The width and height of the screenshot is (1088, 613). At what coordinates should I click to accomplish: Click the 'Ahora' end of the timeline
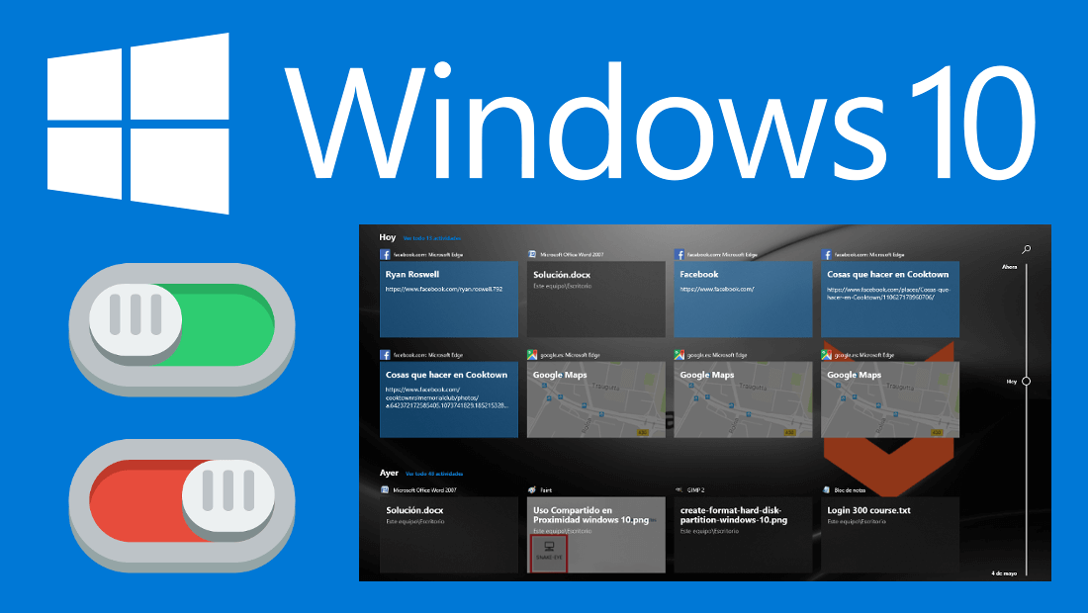coord(1010,267)
